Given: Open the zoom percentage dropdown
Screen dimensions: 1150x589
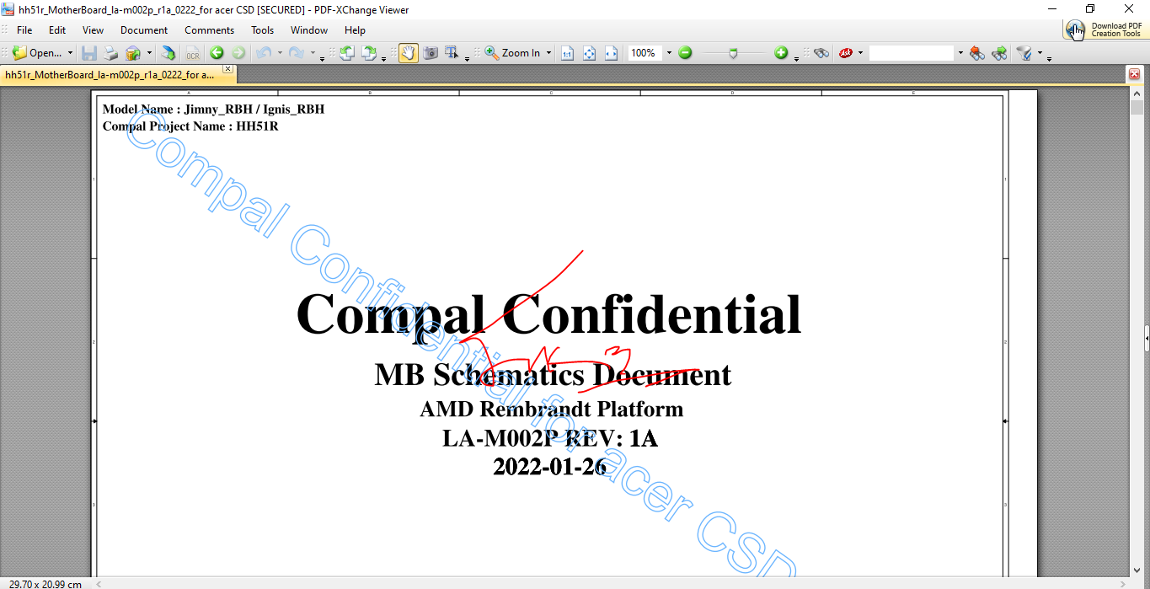Looking at the screenshot, I should (x=669, y=53).
